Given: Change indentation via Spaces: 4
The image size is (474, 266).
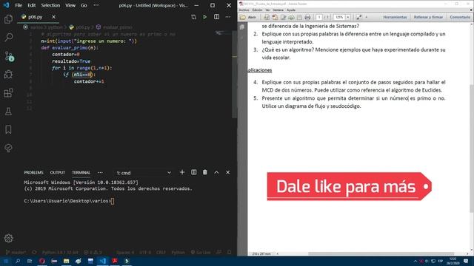Looking at the screenshot, I should tap(125, 252).
